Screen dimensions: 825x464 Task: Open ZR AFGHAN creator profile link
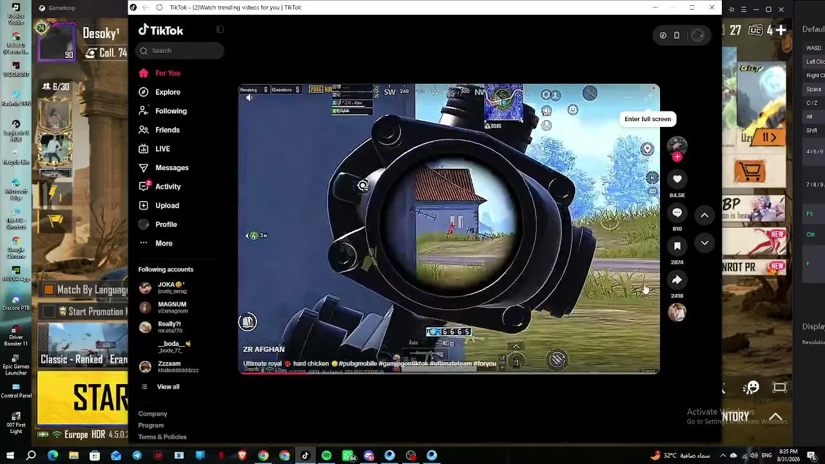click(264, 349)
